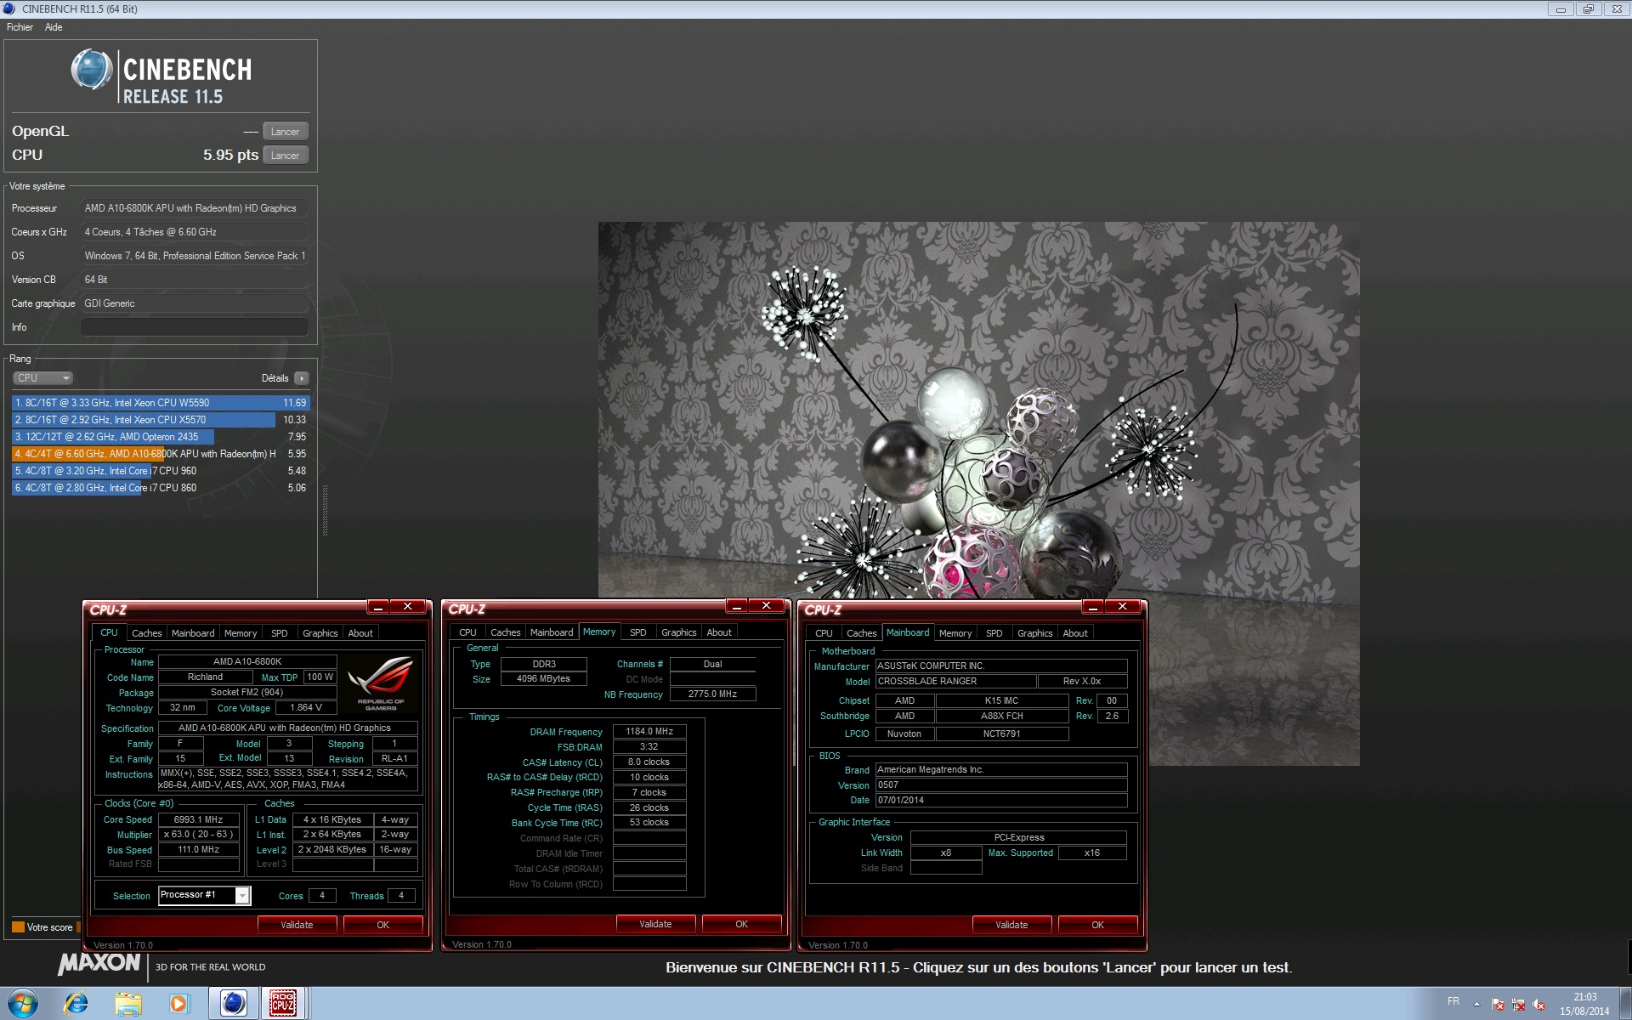Screen dimensions: 1632x1020
Task: Click the orange Votre score legend swatch
Action: pos(18,927)
